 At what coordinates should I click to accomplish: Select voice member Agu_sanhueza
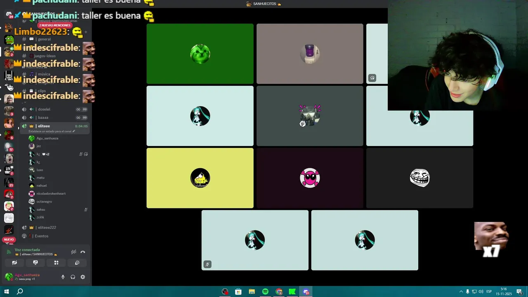(x=58, y=138)
